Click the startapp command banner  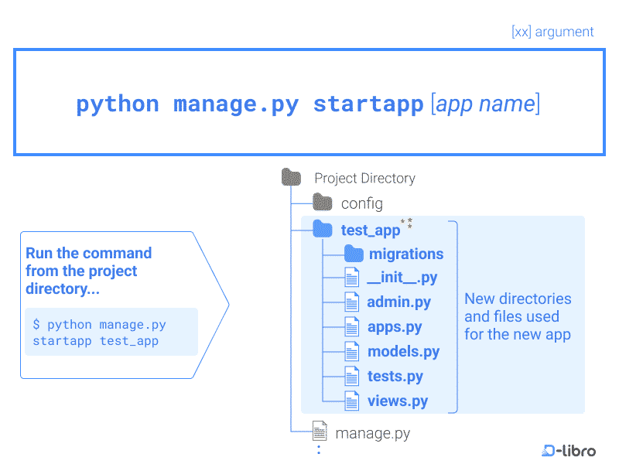(x=309, y=101)
